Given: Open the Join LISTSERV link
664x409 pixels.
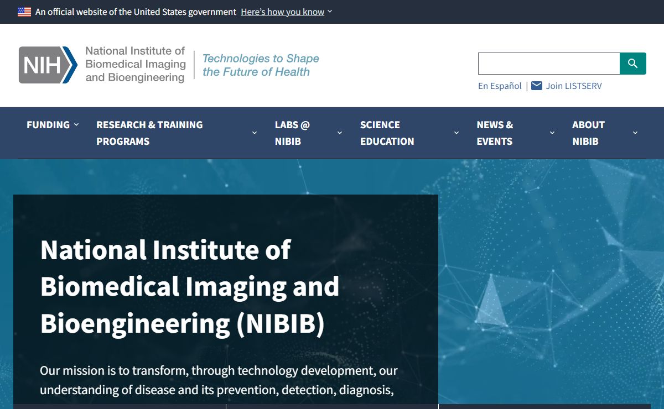Looking at the screenshot, I should tap(574, 86).
